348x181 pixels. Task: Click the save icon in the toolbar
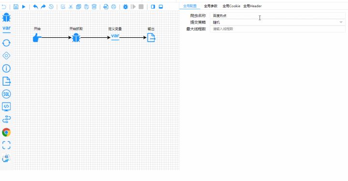[x=16, y=7]
